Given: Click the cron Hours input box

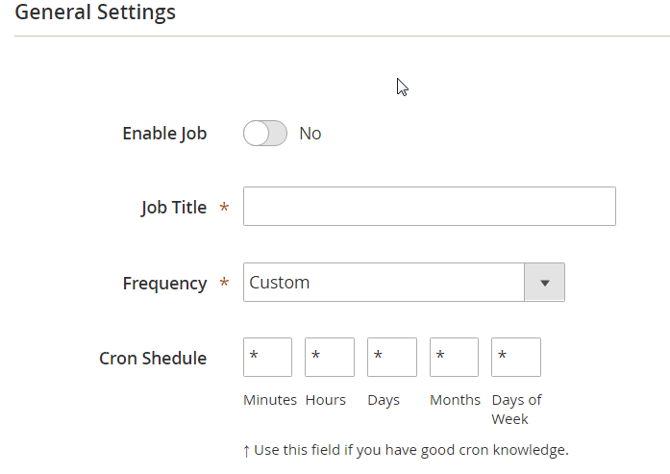Looking at the screenshot, I should (330, 357).
